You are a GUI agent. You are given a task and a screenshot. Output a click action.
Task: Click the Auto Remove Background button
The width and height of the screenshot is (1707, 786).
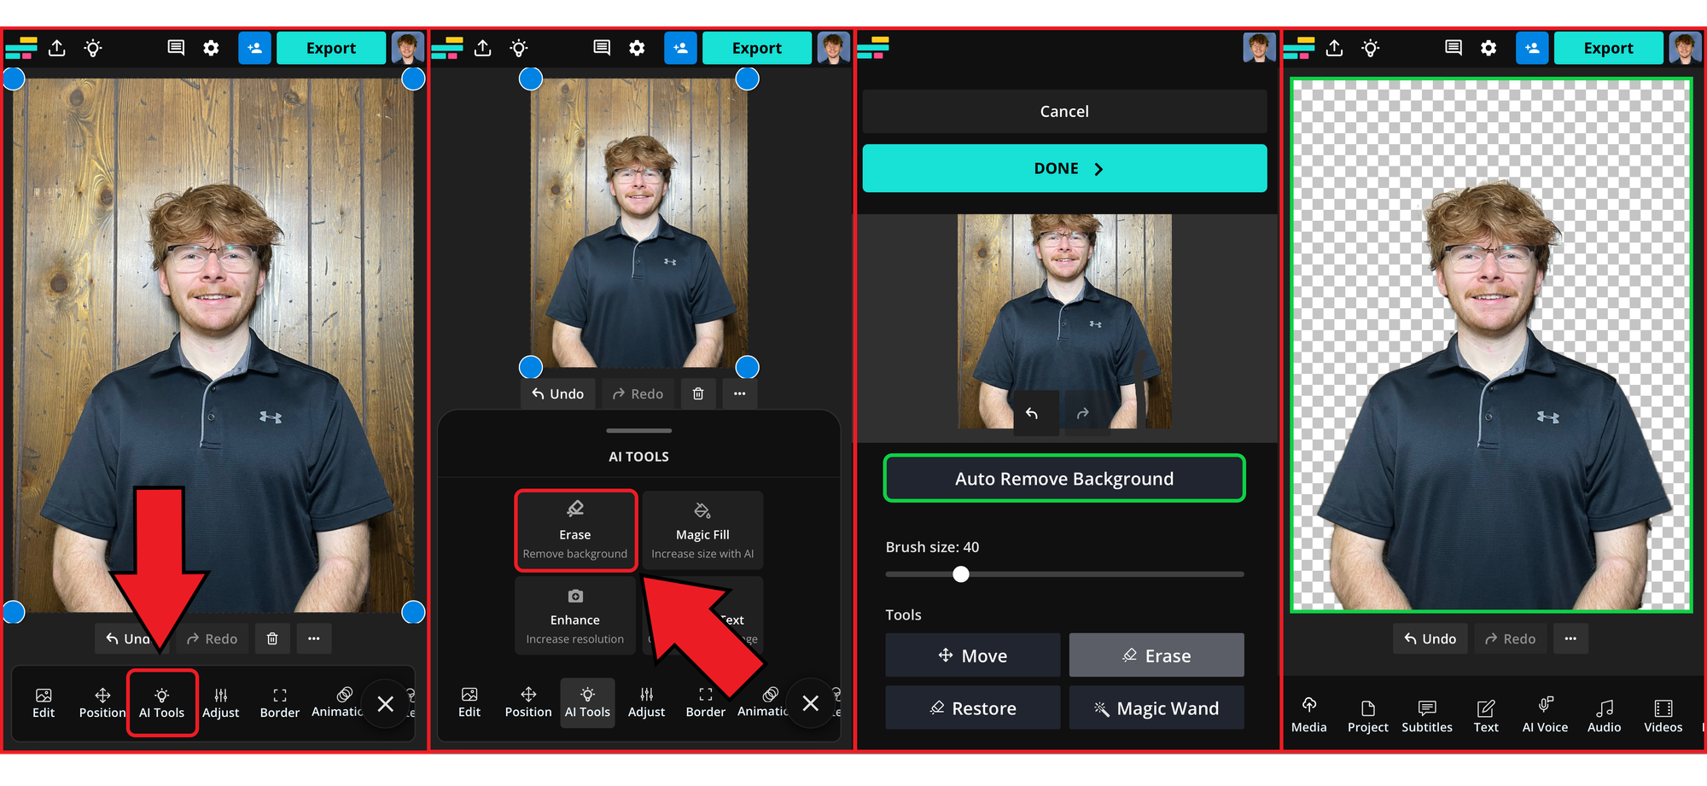click(x=1063, y=478)
